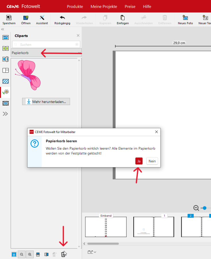Launch the Assistent wizard
Screen dimensions: 211x259
(42, 18)
